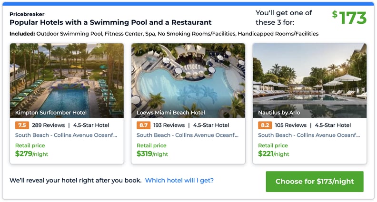Open the Which hotel will I get link
The width and height of the screenshot is (377, 202).
pos(179,181)
